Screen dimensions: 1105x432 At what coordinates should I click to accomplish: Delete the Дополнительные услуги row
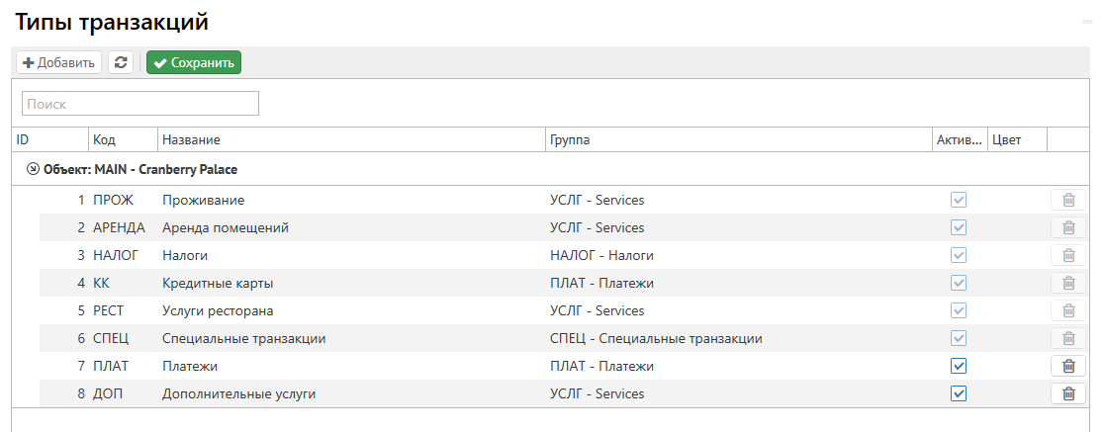pos(1068,393)
